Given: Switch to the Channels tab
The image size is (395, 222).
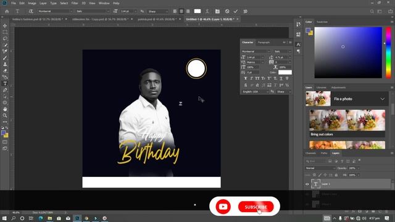Looking at the screenshot, I should coord(310,153).
